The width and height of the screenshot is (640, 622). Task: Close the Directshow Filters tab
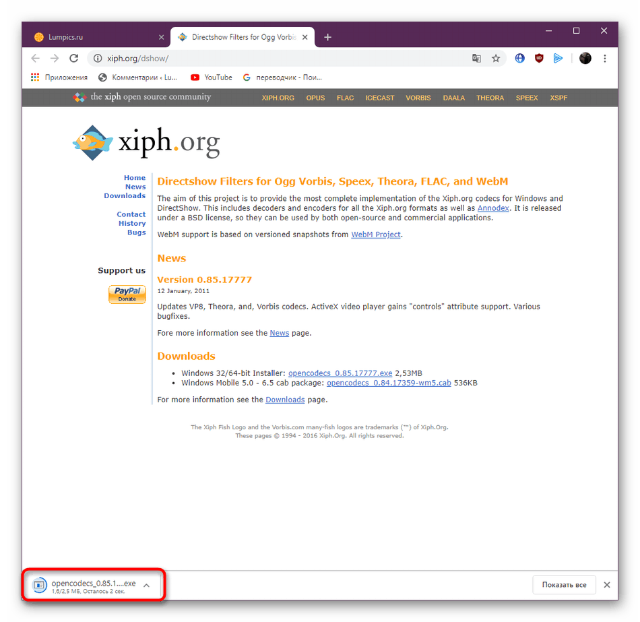click(305, 37)
